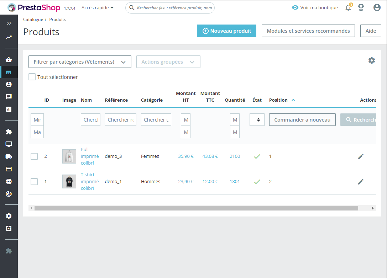Sort by ID column header
Screen dimensions: 387x278
(x=47, y=100)
